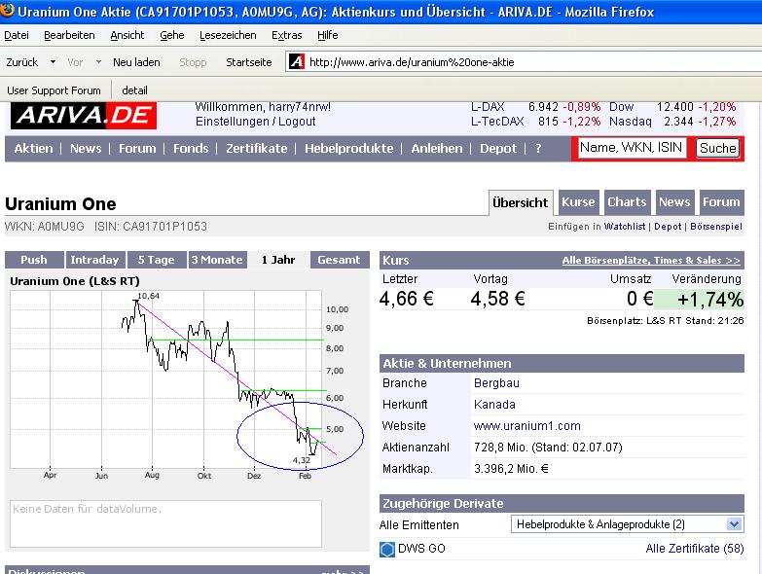Viewport: 762px width, 574px height.
Task: Open the Lesezeichen menu
Action: pos(228,35)
